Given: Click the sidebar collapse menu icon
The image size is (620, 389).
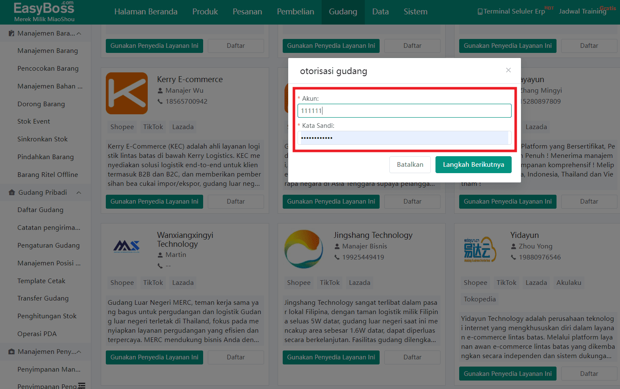Looking at the screenshot, I should [x=82, y=385].
